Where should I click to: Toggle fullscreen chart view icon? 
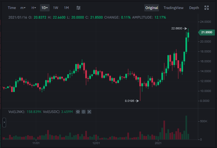(206, 8)
